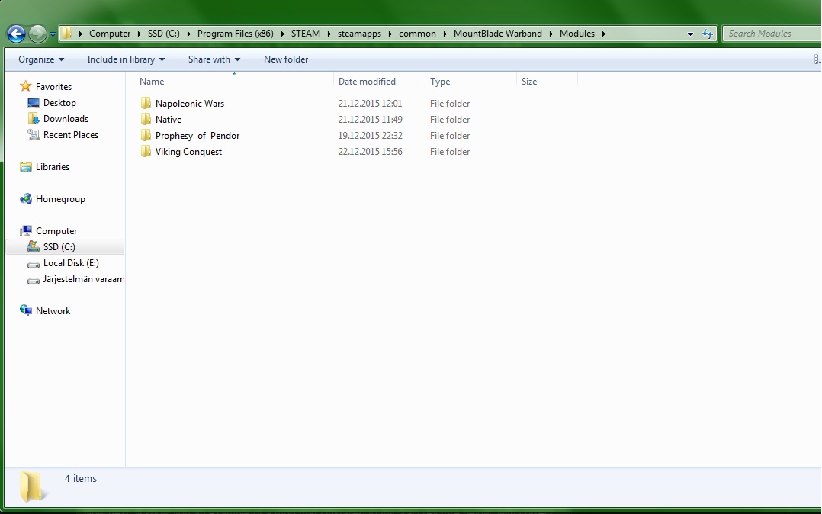Select the Järjestelmän varaam drive entry
822x514 pixels.
pos(84,279)
